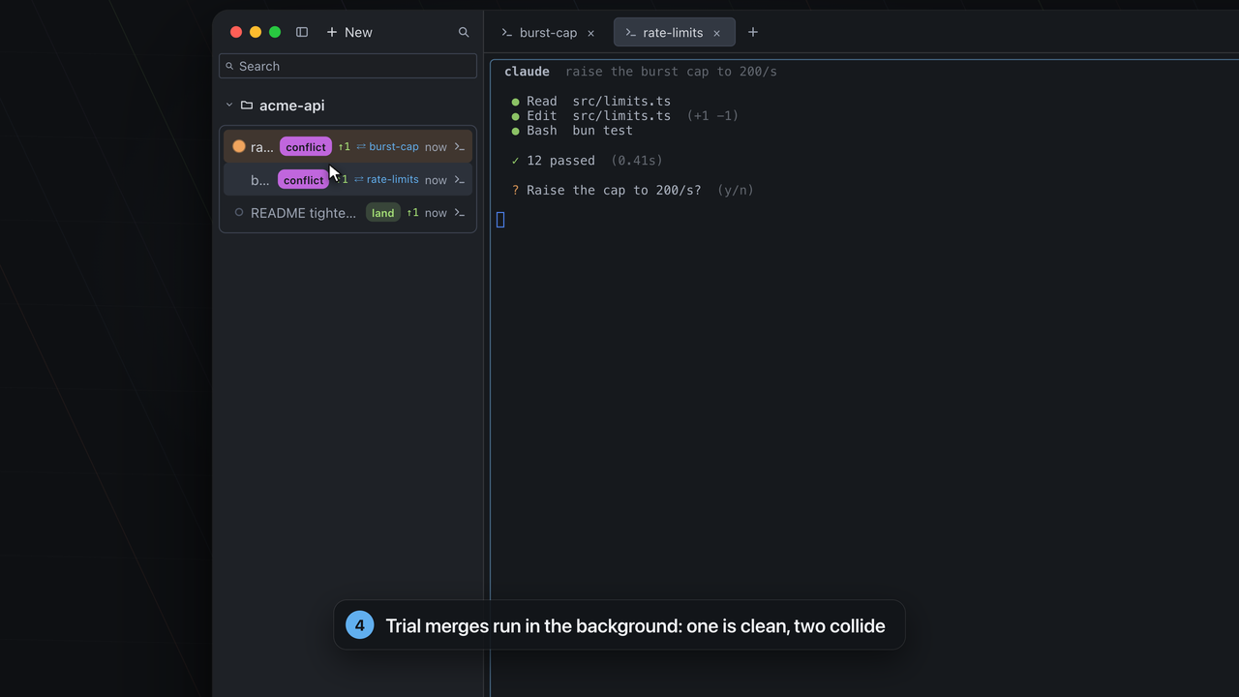The image size is (1239, 697).
Task: Open terminal icon on the burst-cap row
Action: coord(460,147)
